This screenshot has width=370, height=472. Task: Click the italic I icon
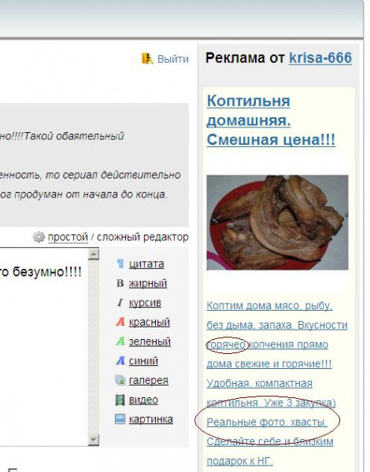120,303
